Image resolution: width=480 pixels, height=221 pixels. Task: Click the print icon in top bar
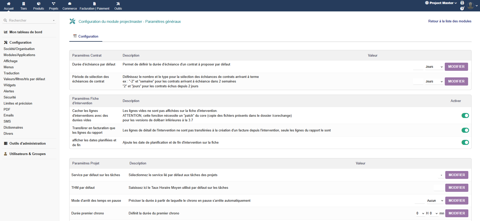(462, 3)
